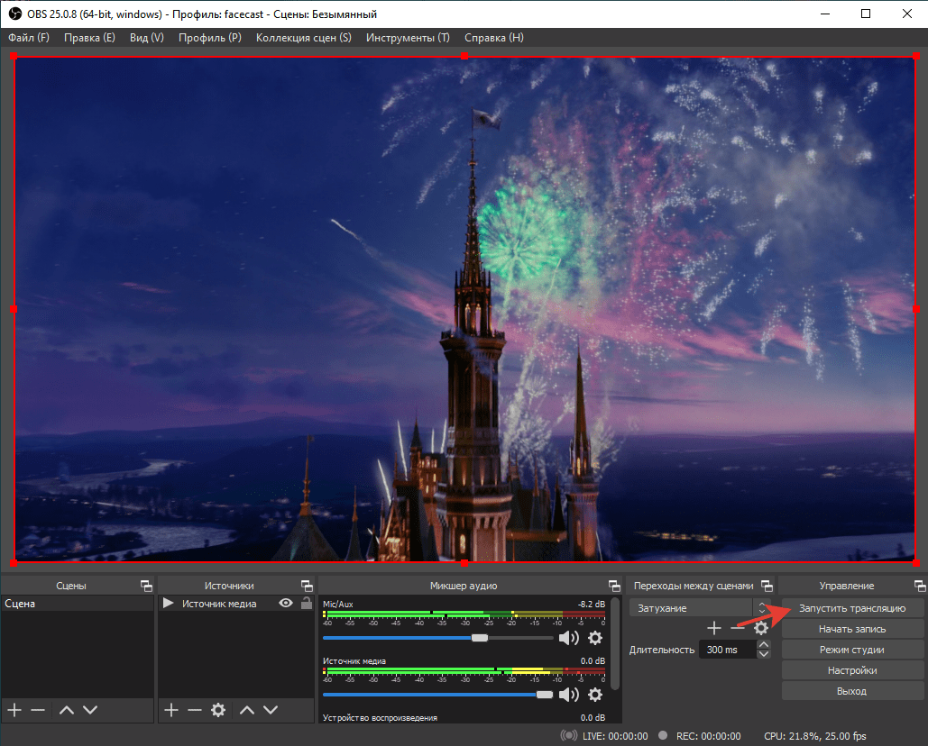Click the Устройство воспроизведения mixer label
This screenshot has height=746, width=928.
point(380,718)
